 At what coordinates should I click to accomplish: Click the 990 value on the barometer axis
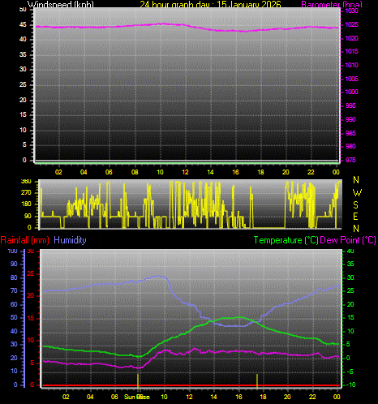(x=350, y=119)
